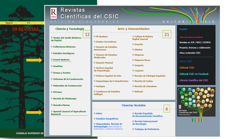Open the Loquens journal

[139, 71]
